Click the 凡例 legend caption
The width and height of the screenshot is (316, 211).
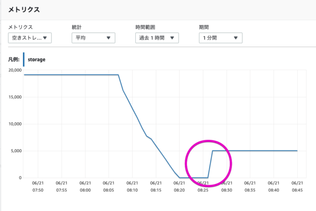click(13, 60)
